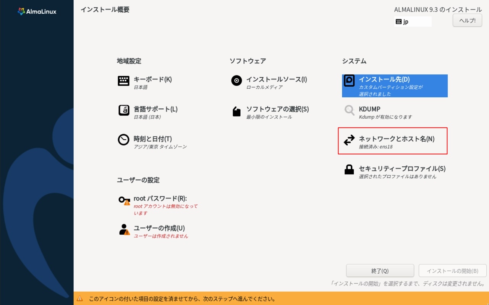
Task: Click the AlmaLinux logo in sidebar
Action: click(37, 11)
